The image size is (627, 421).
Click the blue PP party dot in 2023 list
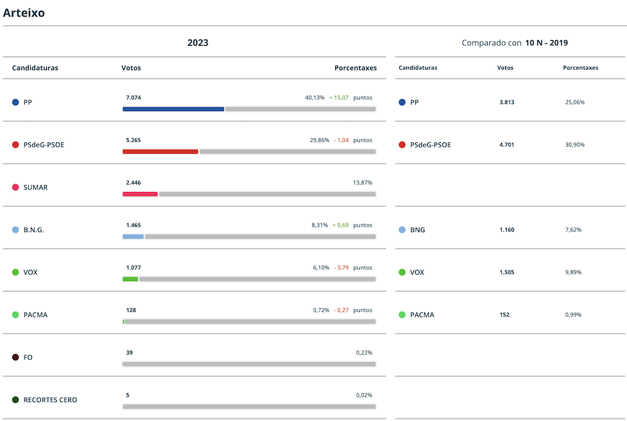pos(16,102)
